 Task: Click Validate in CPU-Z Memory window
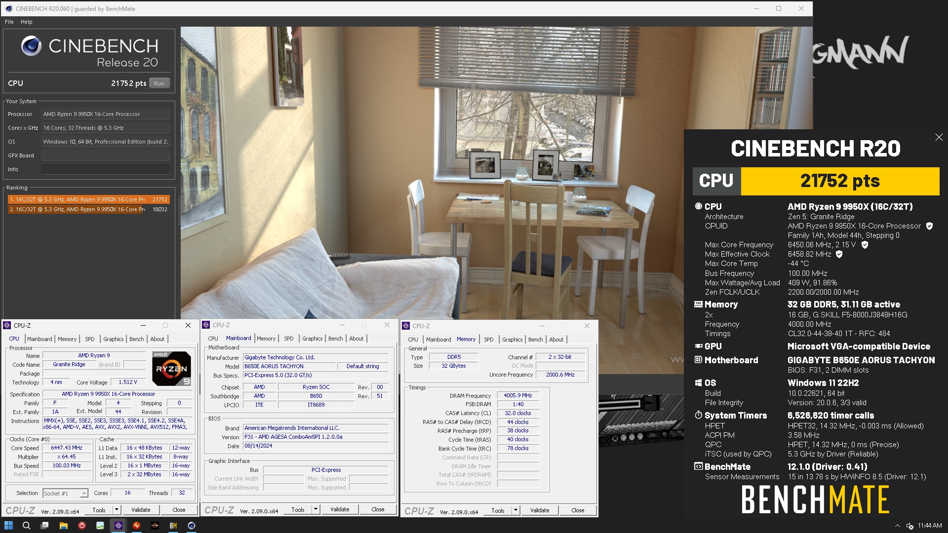pyautogui.click(x=540, y=510)
